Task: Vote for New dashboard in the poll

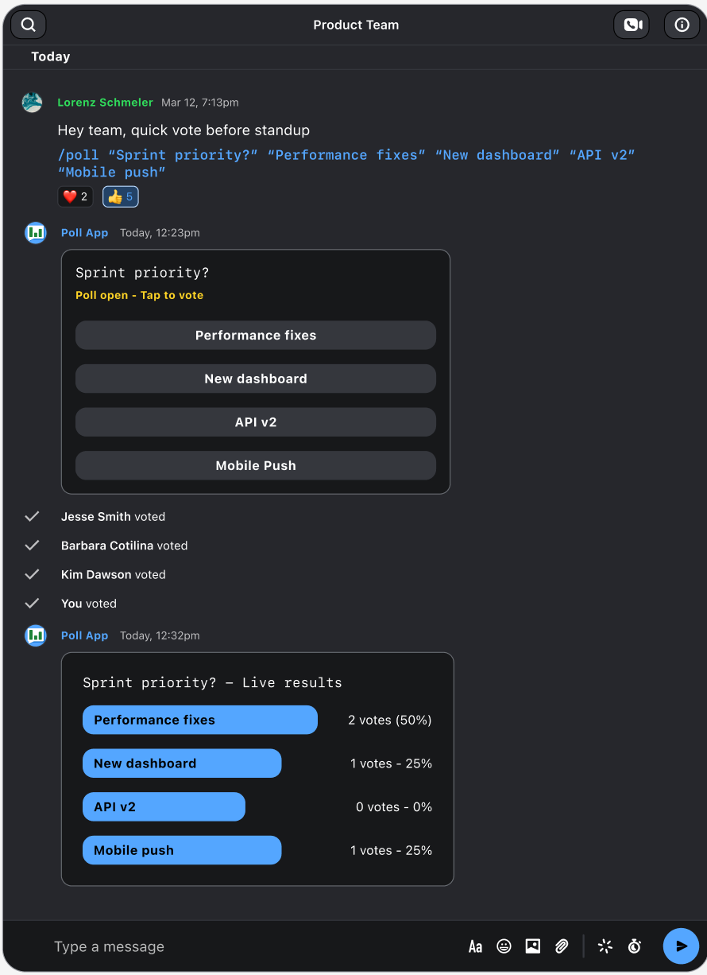Action: pyautogui.click(x=256, y=379)
